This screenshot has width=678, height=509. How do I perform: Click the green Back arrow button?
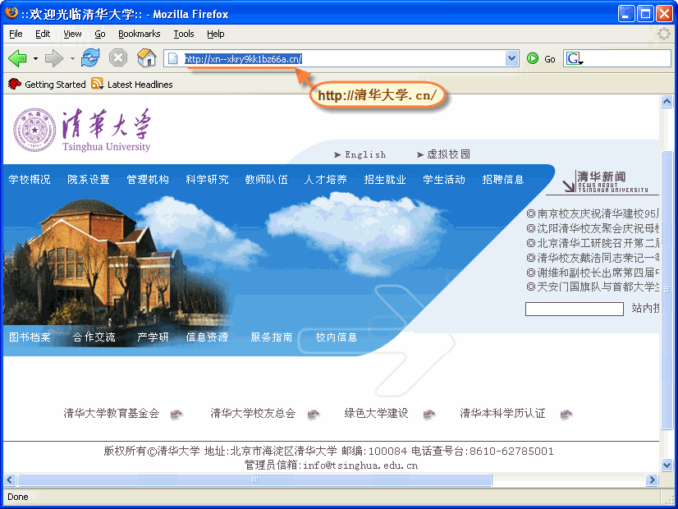[17, 58]
